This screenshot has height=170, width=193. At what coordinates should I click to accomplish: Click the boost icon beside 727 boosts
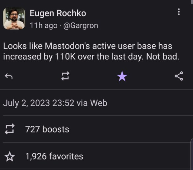10,129
